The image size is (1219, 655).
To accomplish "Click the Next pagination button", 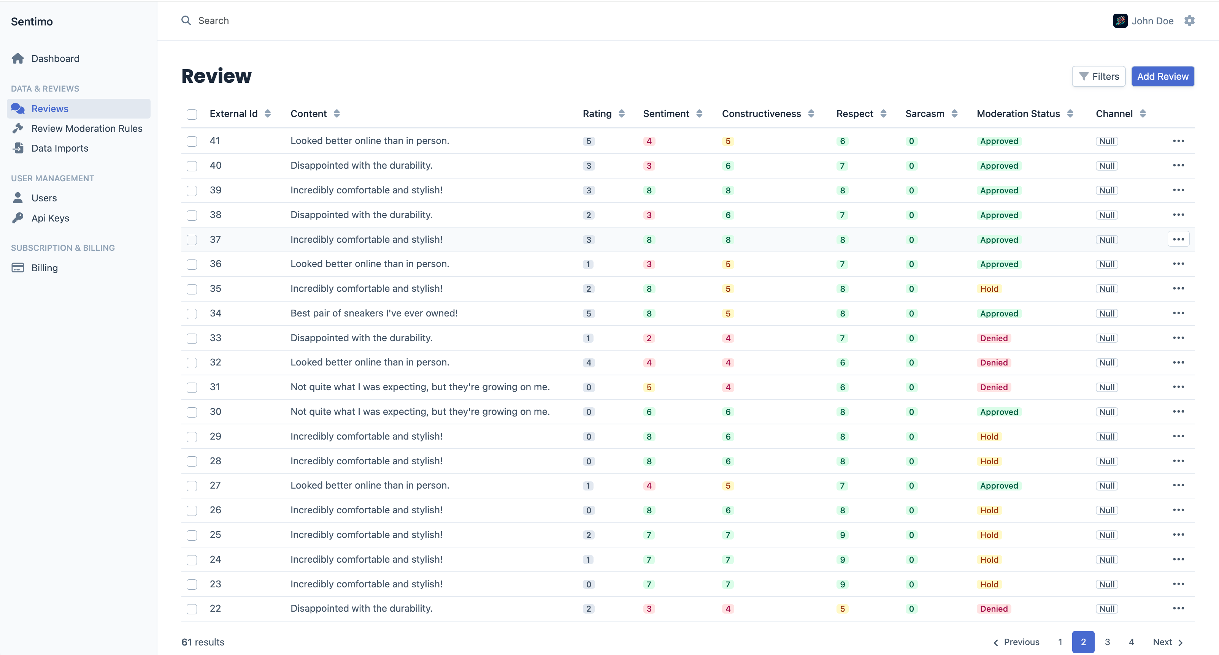I will [x=1171, y=641].
